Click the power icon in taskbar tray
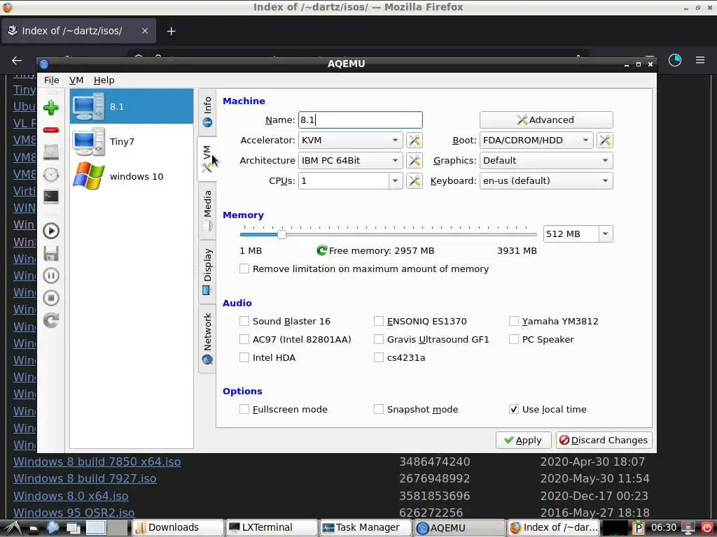This screenshot has width=717, height=537. pos(706,528)
